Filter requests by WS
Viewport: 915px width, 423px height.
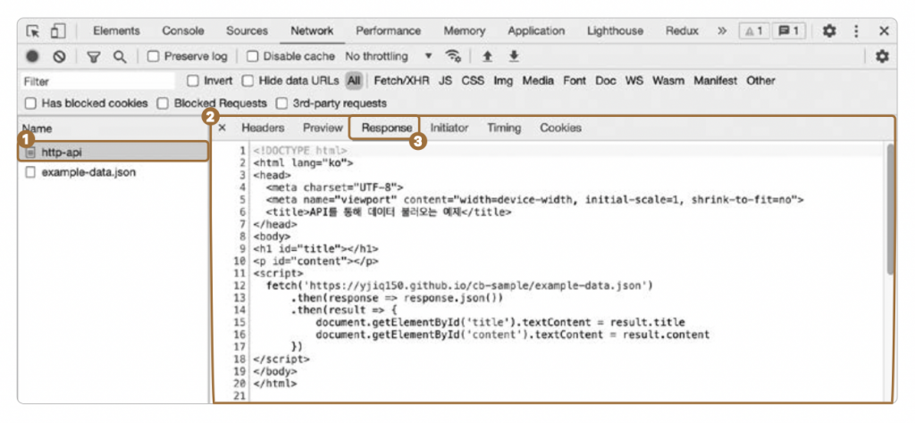click(634, 81)
